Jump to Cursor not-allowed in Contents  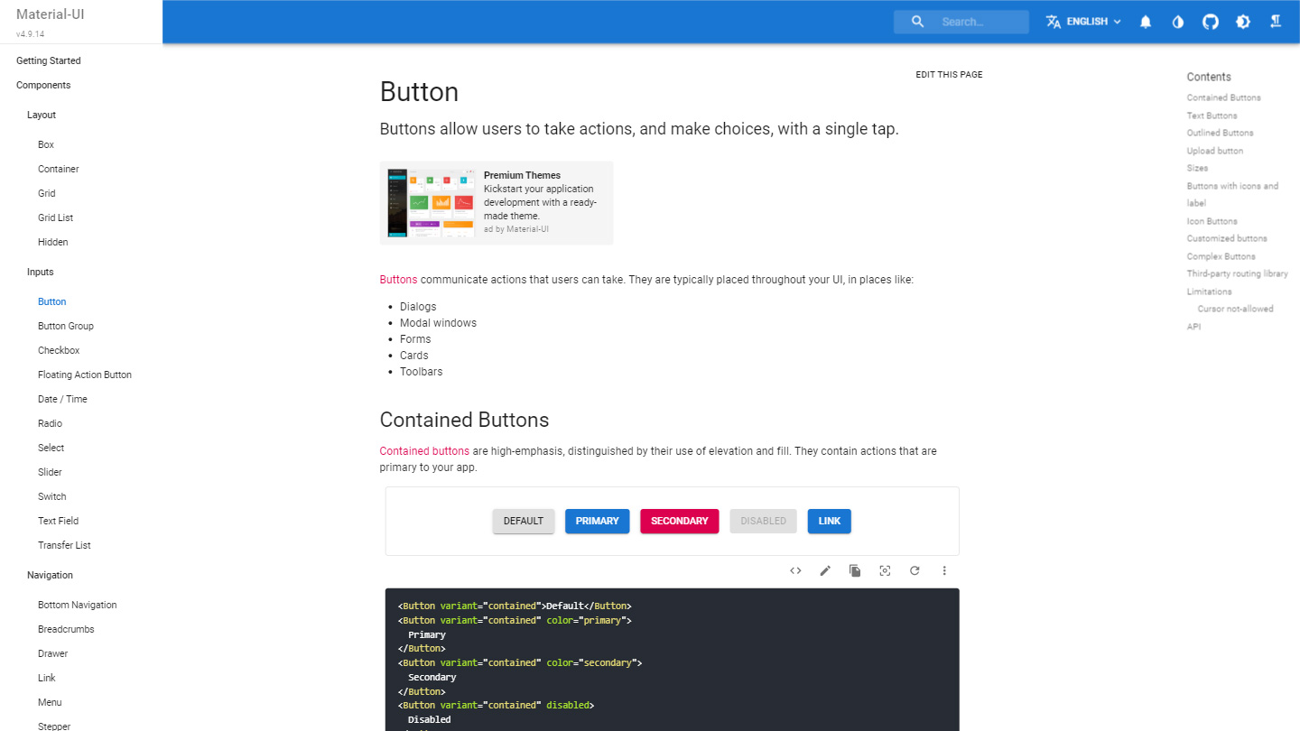pos(1236,309)
